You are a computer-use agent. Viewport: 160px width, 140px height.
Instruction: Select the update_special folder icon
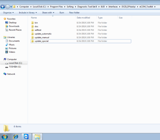33,41
